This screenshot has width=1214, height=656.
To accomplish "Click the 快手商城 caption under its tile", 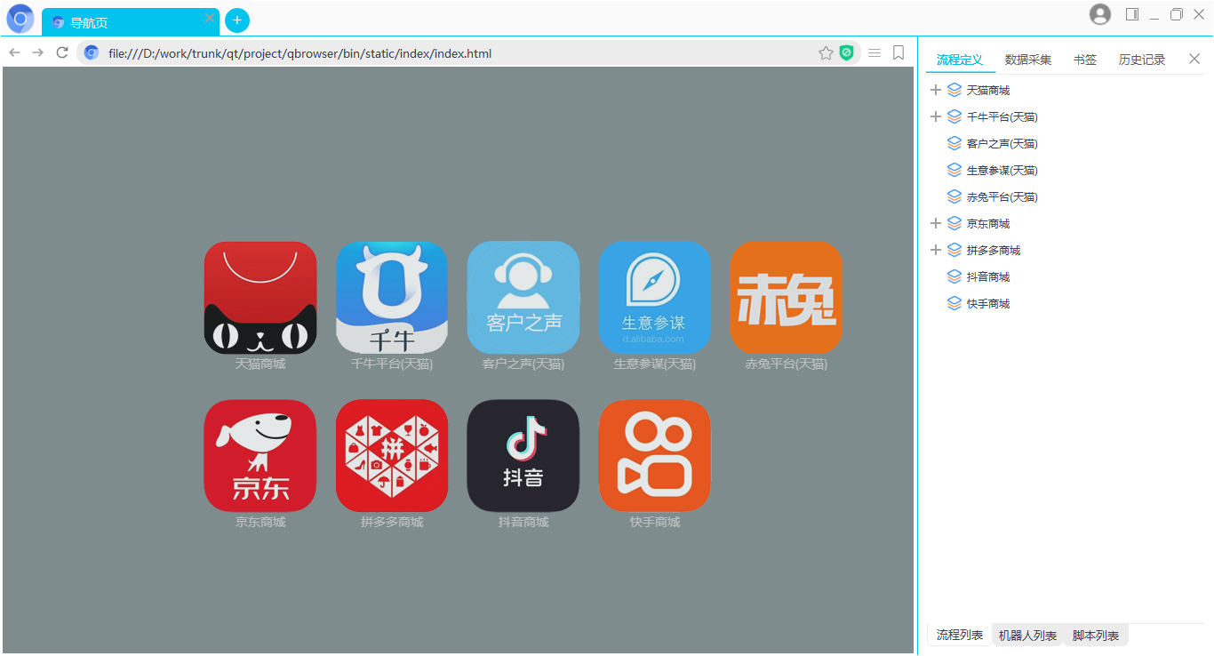I will pos(655,523).
